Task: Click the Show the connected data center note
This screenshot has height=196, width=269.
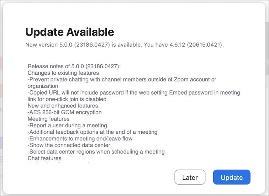Action: 69,145
